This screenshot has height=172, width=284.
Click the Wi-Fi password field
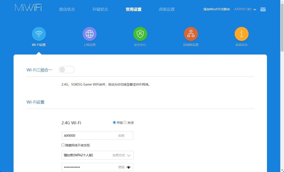click(97, 167)
